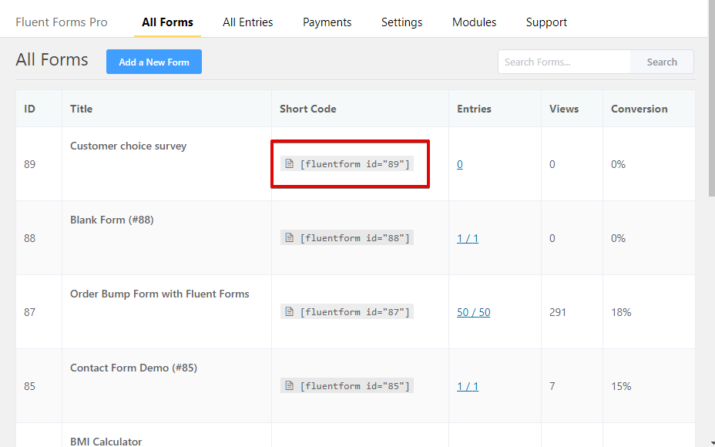Image resolution: width=715 pixels, height=447 pixels.
Task: Open the BMI Calculator form title
Action: (106, 441)
